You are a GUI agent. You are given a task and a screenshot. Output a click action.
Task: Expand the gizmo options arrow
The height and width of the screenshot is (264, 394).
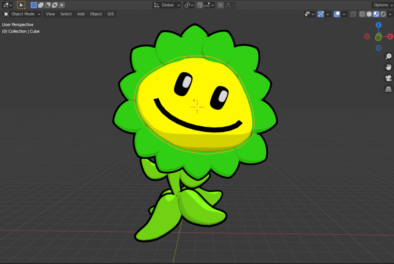328,14
